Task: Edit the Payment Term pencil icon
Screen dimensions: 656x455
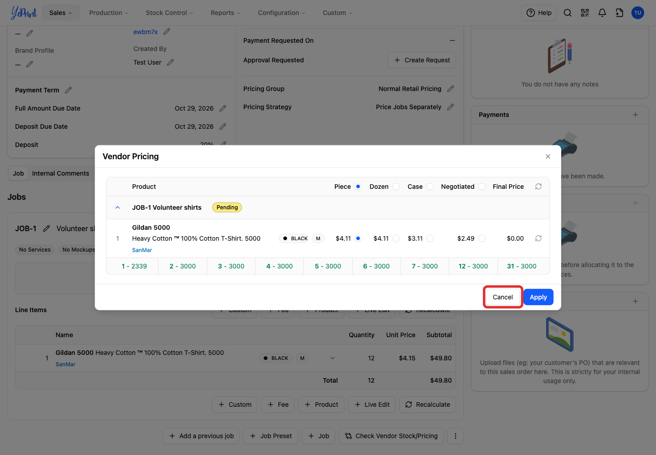Action: [68, 90]
